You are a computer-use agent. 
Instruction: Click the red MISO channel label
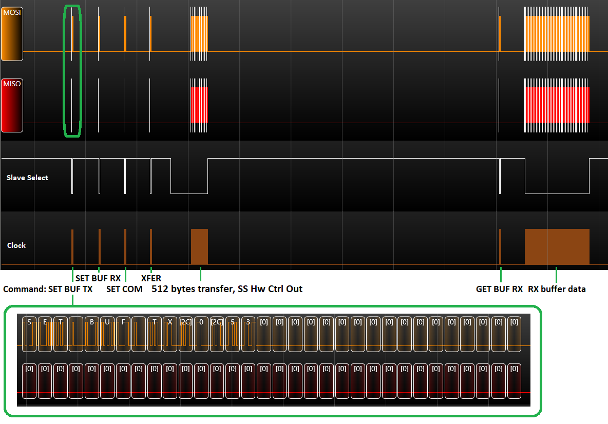pos(12,105)
